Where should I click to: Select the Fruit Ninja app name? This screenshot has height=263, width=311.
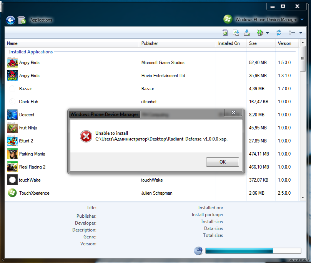pyautogui.click(x=28, y=128)
